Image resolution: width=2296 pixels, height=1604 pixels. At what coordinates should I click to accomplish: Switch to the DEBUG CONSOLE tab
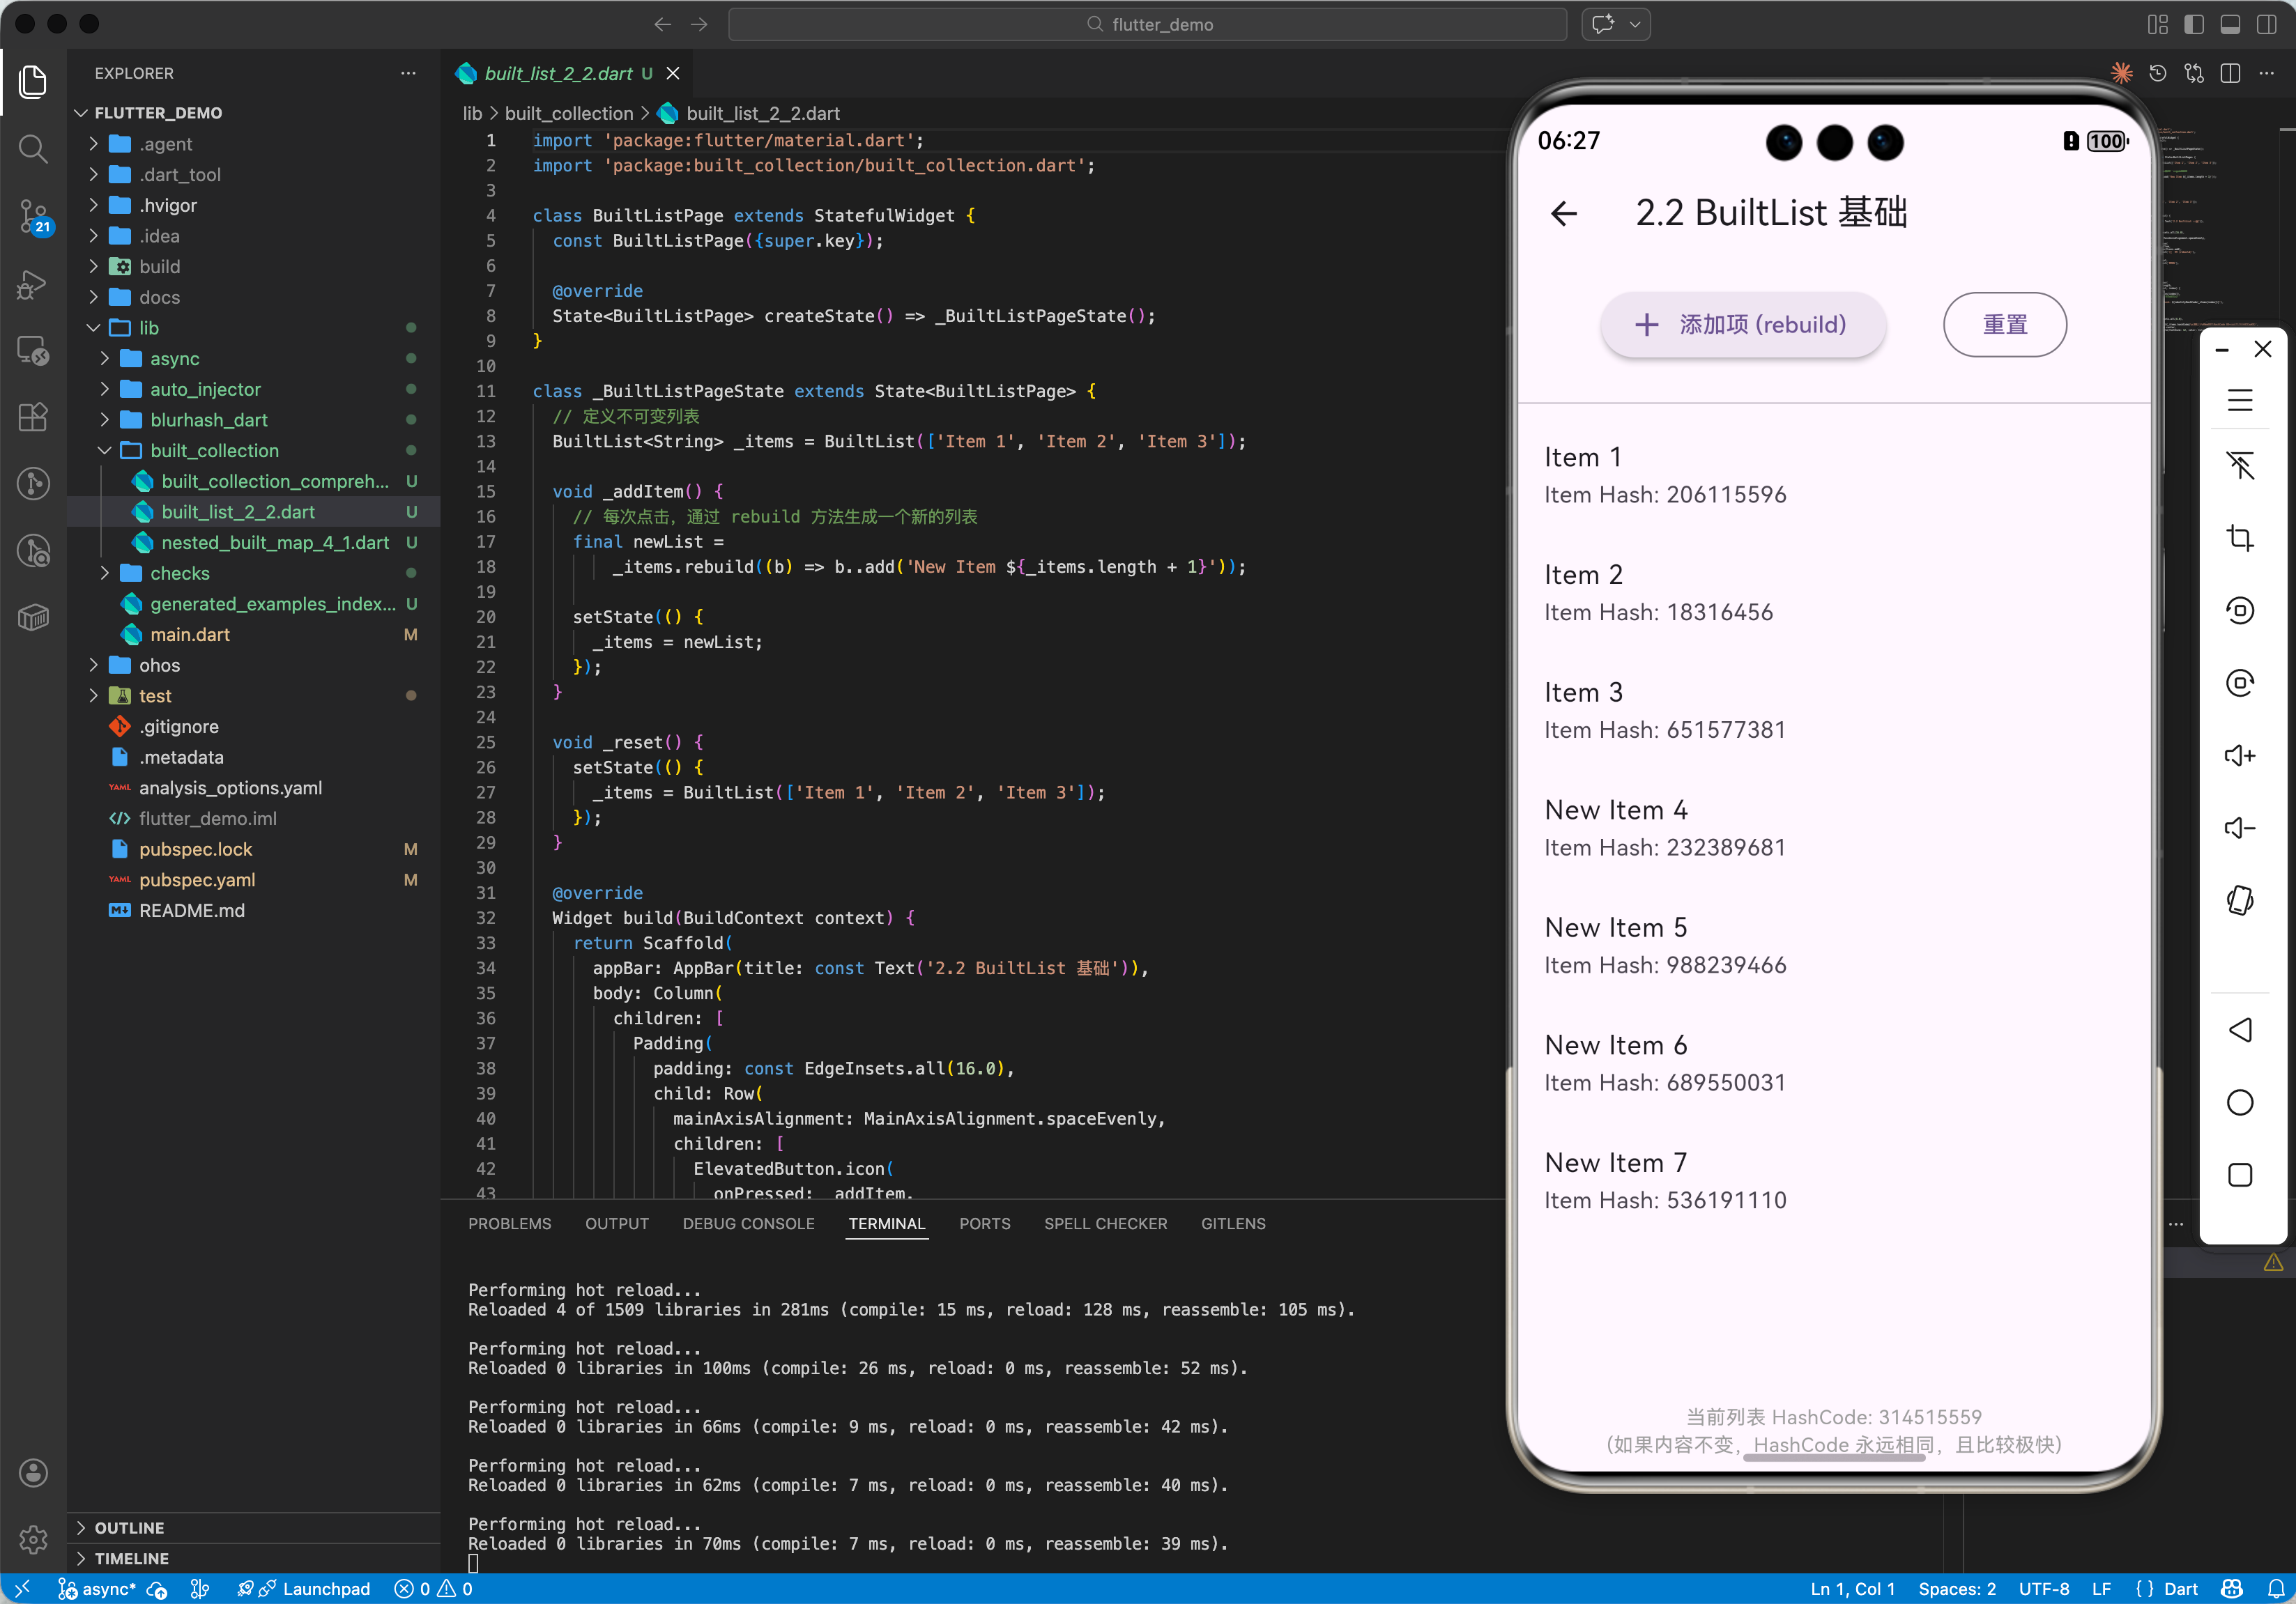[748, 1224]
